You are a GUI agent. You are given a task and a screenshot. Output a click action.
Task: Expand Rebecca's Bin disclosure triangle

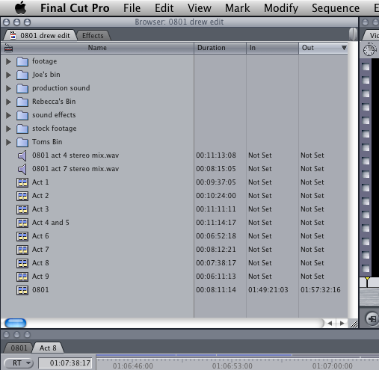pos(8,102)
